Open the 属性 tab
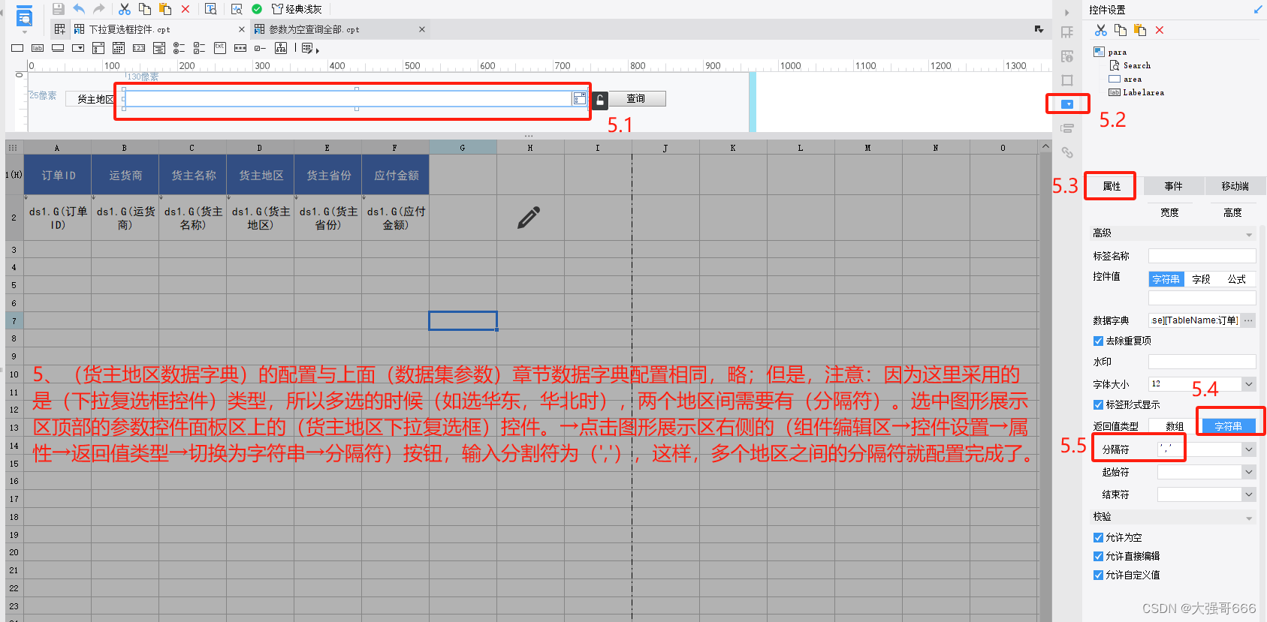1267x622 pixels. 1112,186
